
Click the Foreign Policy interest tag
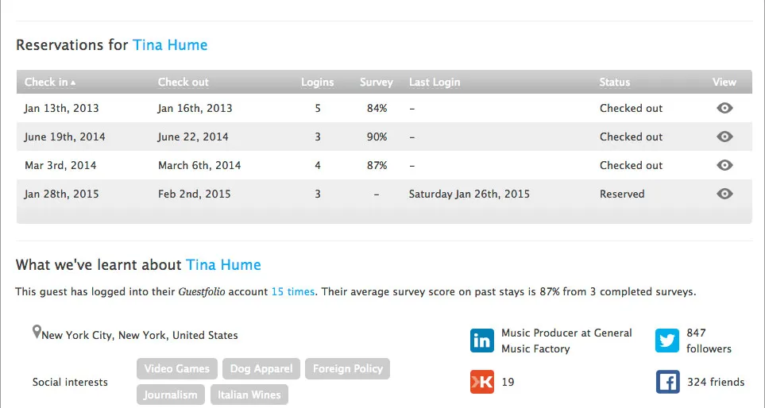point(347,368)
